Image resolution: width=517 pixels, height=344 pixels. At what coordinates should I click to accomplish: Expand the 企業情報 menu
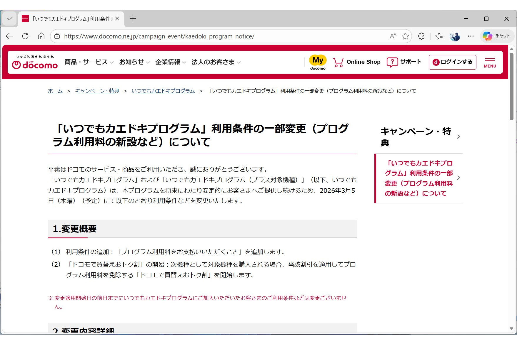click(171, 62)
